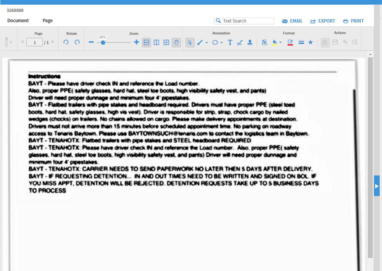Open the edit annotation properties icon
This screenshot has width=382, height=271.
265,42
